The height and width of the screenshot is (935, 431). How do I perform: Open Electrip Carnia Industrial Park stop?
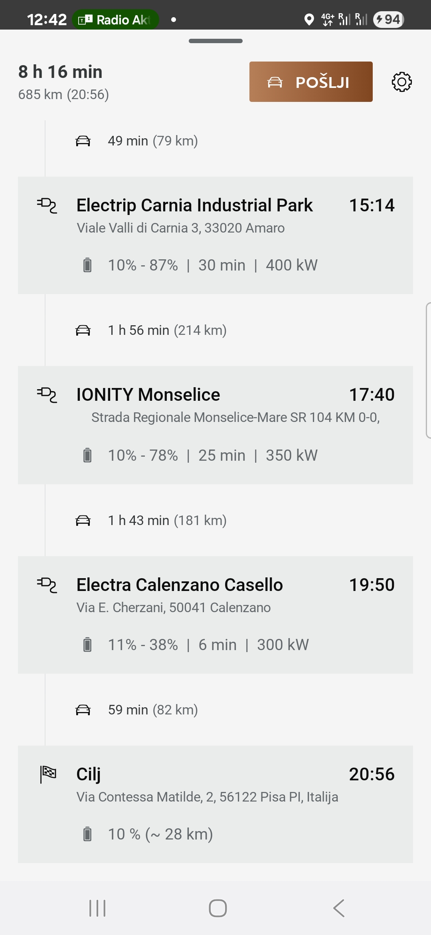pos(194,205)
